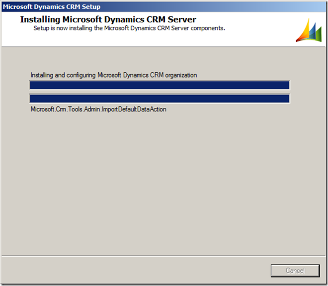Click the Microsoft Dynamics logo icon
Image resolution: width=328 pixels, height=286 pixels.
[x=309, y=30]
